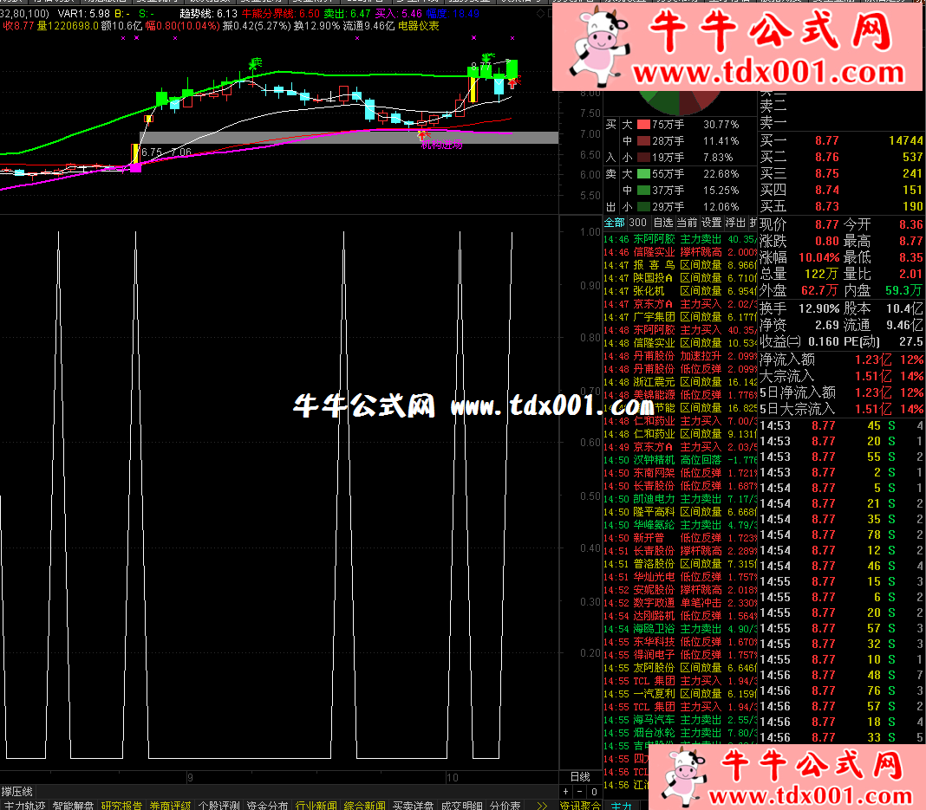This screenshot has height=810, width=926.
Task: Select the 全部 filter in the alert list
Action: tap(614, 223)
